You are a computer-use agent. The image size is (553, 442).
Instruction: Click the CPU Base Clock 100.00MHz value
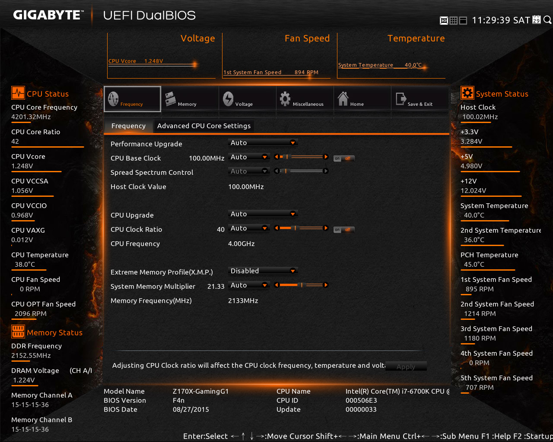207,158
